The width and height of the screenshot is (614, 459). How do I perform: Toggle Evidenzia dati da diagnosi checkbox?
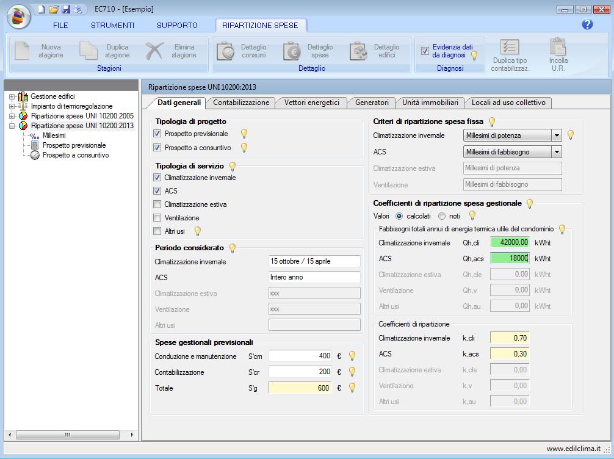click(x=425, y=51)
